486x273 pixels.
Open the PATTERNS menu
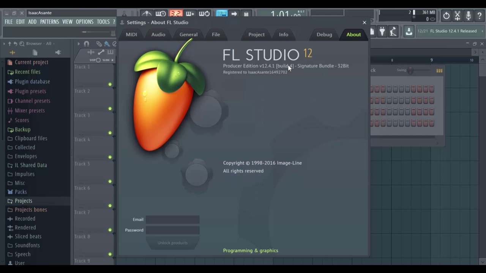[50, 22]
